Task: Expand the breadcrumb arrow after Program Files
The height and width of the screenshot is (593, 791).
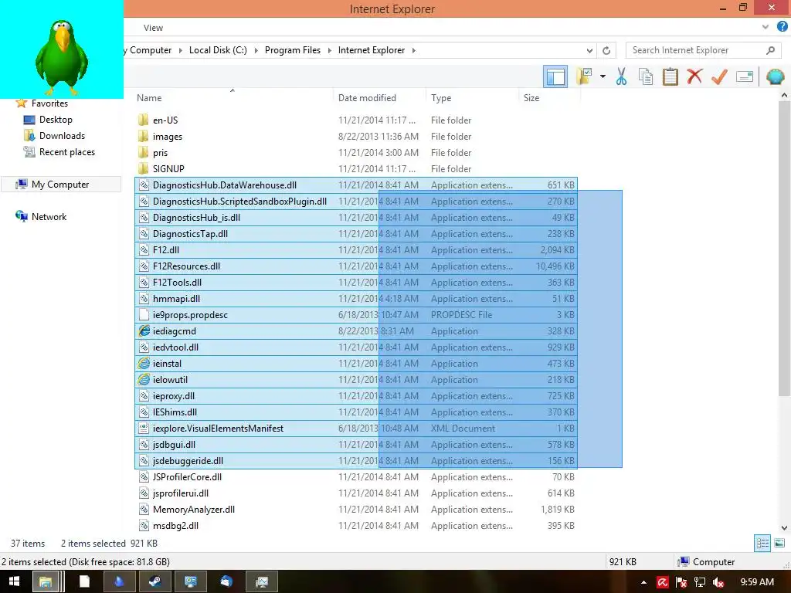Action: pos(329,50)
